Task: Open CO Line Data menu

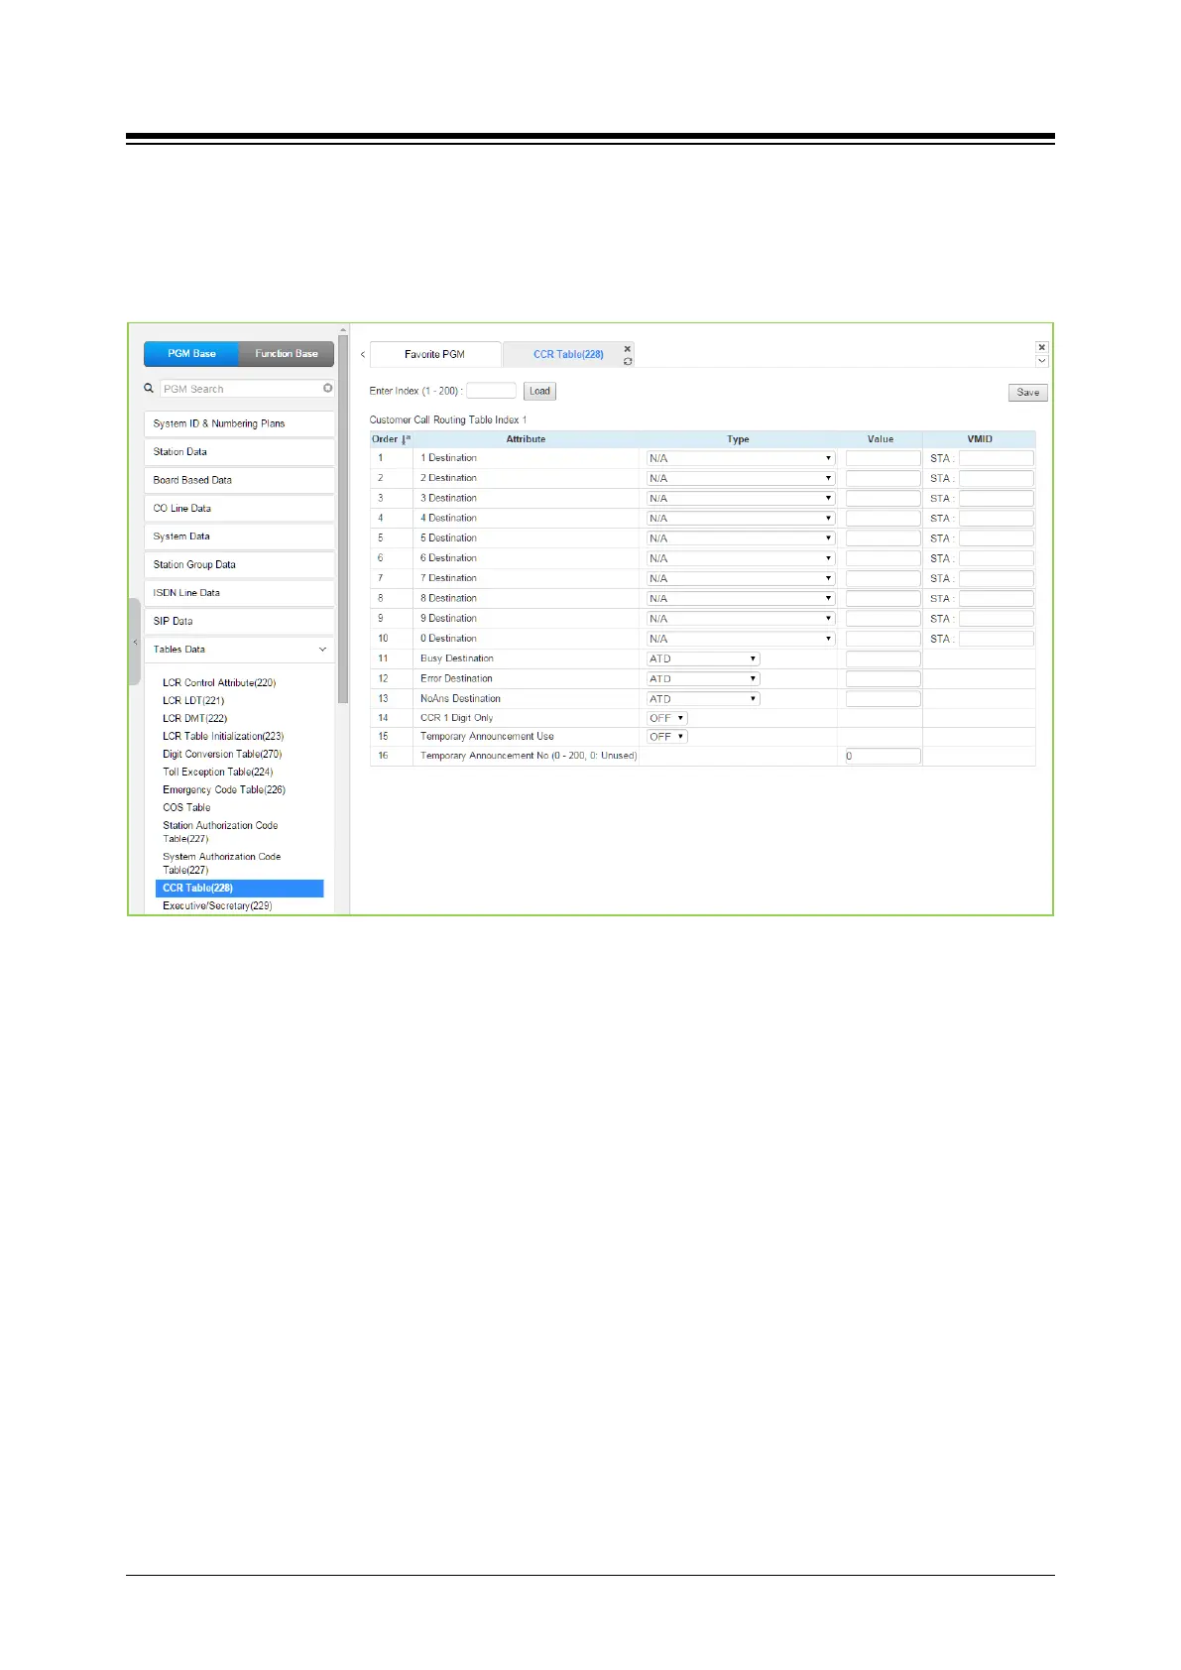Action: pos(239,509)
